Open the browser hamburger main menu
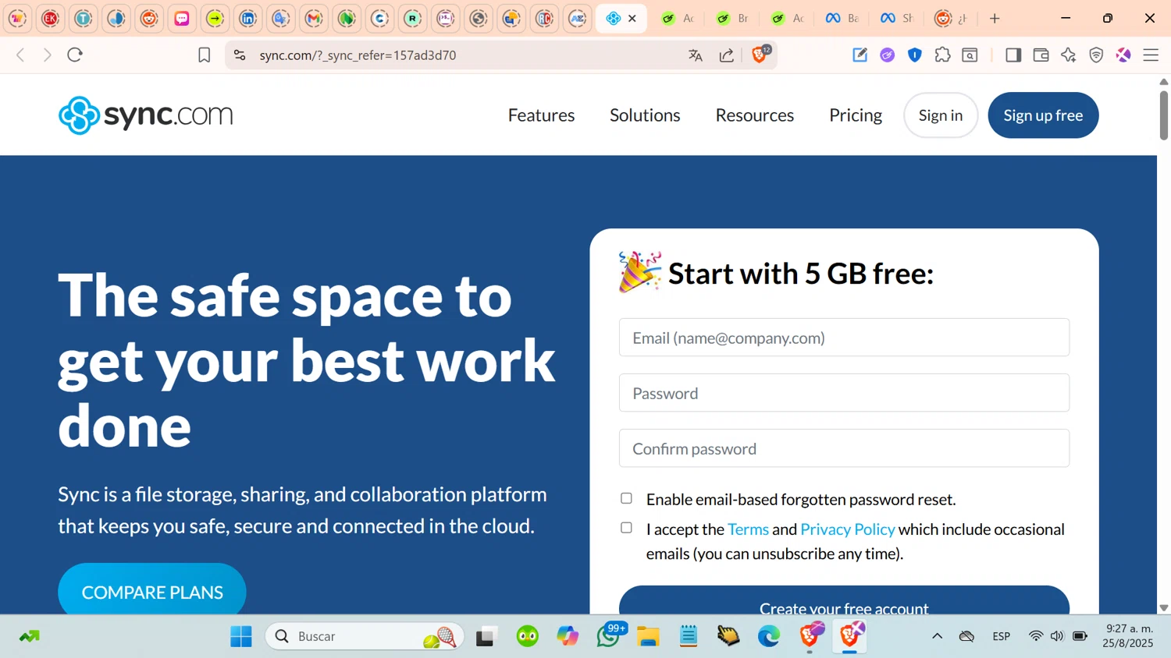Image resolution: width=1171 pixels, height=658 pixels. (1151, 55)
